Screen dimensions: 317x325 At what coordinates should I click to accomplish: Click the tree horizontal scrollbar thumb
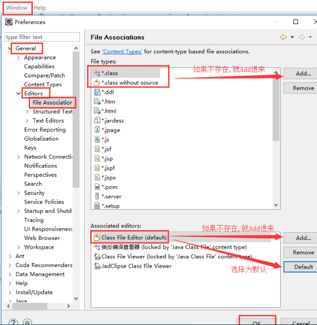[x=30, y=306]
